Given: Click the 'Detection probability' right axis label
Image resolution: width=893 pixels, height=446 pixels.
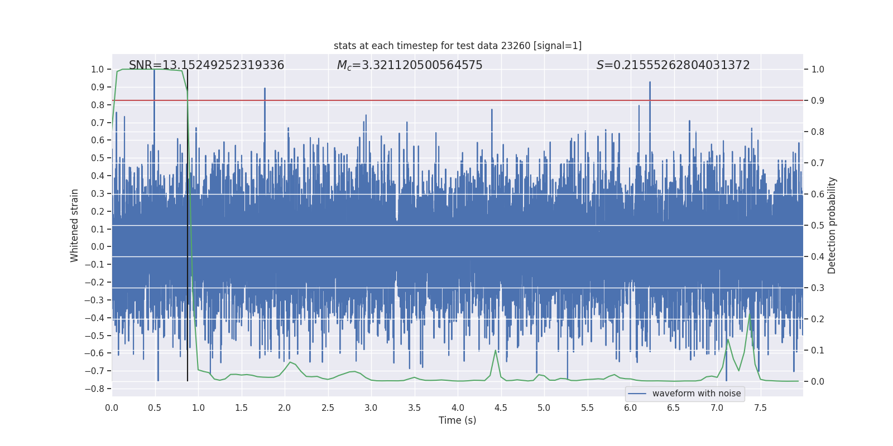Looking at the screenshot, I should tap(832, 225).
